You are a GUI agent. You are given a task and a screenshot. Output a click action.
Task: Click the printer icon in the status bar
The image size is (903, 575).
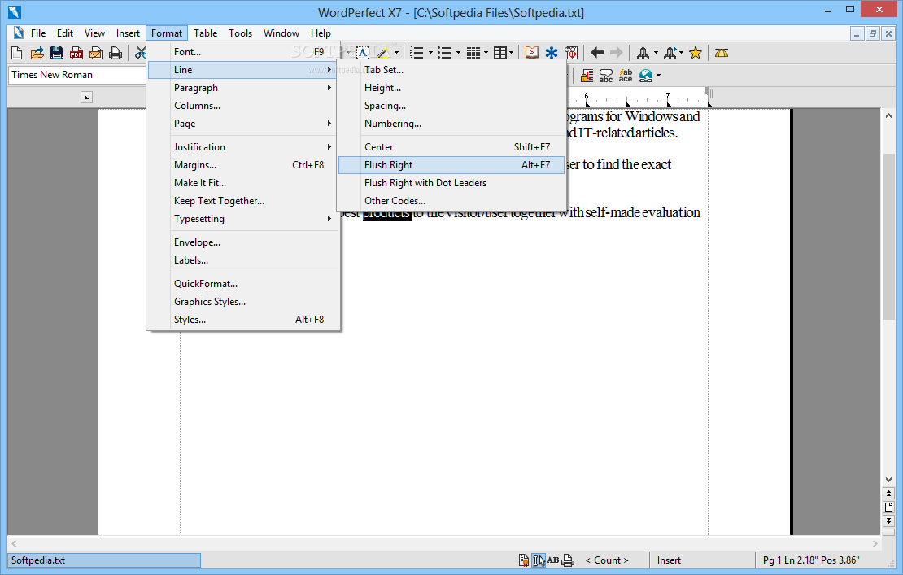coord(568,560)
